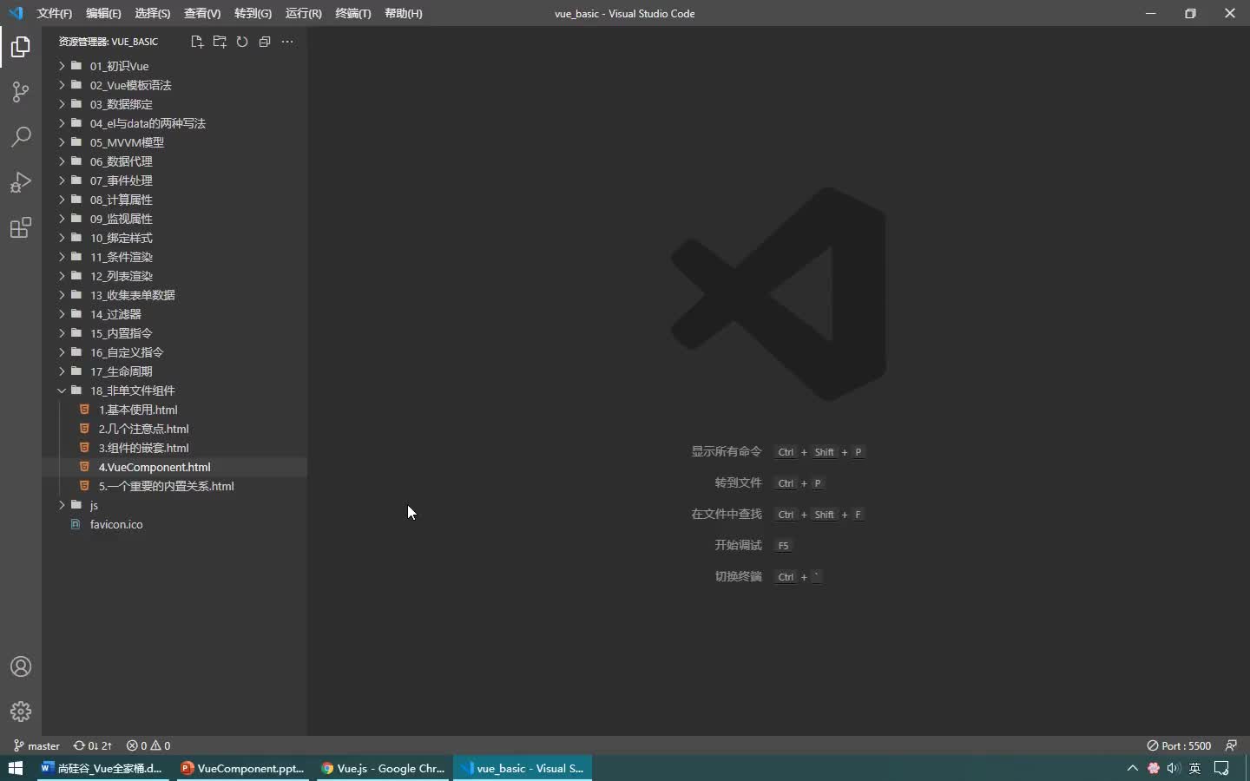Viewport: 1250px width, 781px height.
Task: Open the Accounts menu icon
Action: pyautogui.click(x=21, y=666)
